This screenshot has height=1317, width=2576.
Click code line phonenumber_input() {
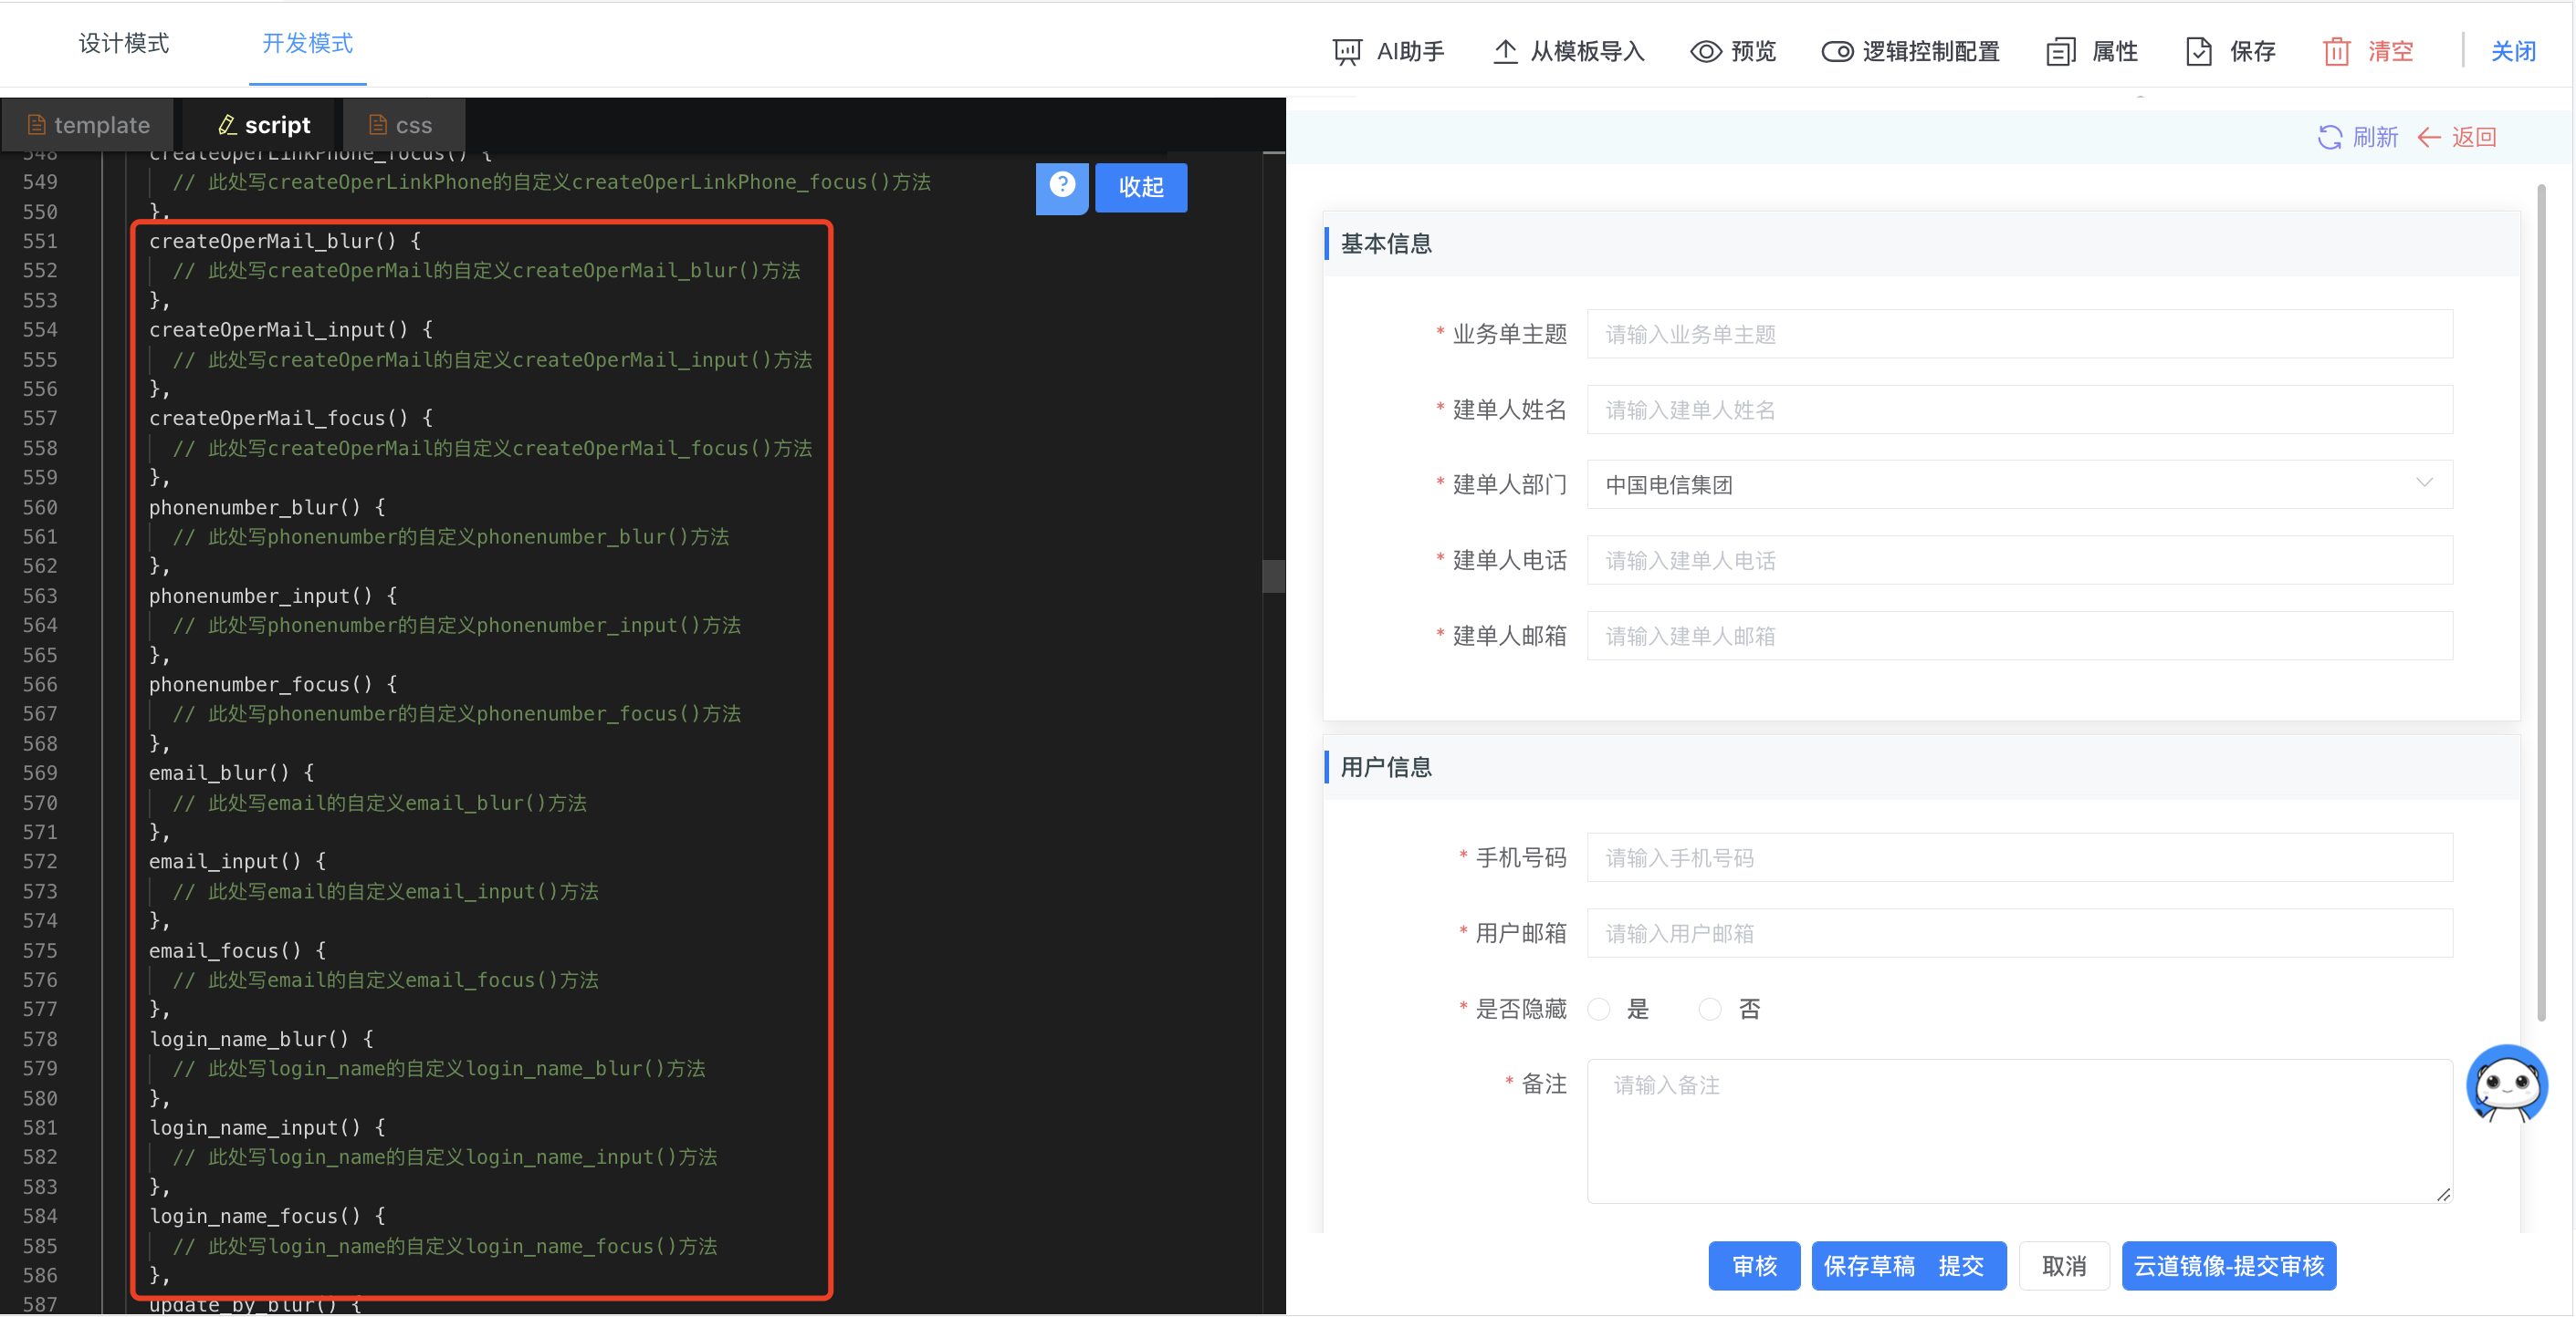pos(273,596)
